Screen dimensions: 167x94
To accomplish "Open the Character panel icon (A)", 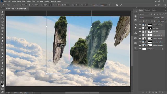I will (x=135, y=25).
